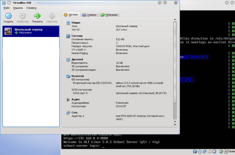
Task: Click the Вторичный мастер IDE (CD/DVD) label
Action: (x=92, y=83)
